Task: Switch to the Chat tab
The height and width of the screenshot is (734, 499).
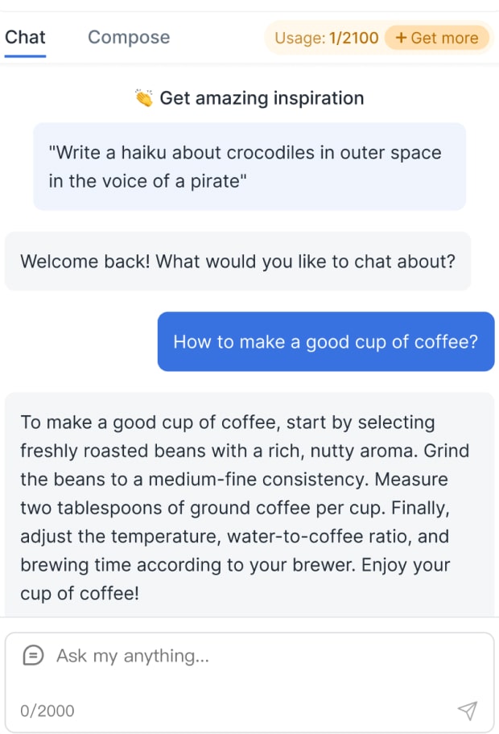Action: (25, 38)
